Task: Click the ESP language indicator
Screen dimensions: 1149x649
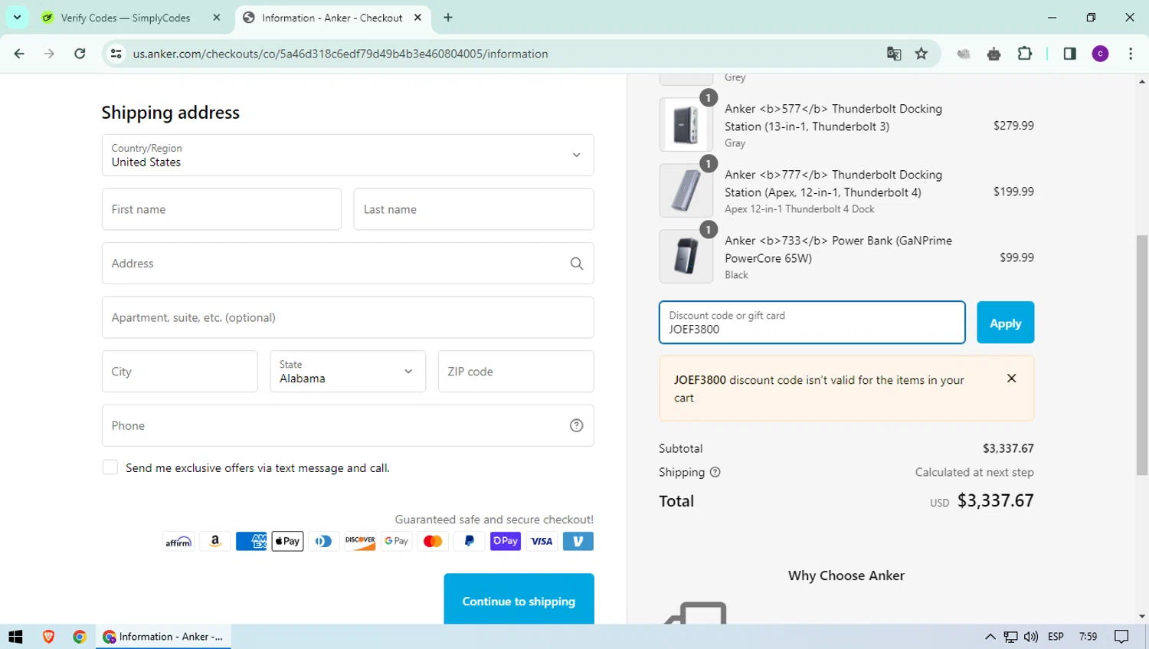Action: 1056,637
